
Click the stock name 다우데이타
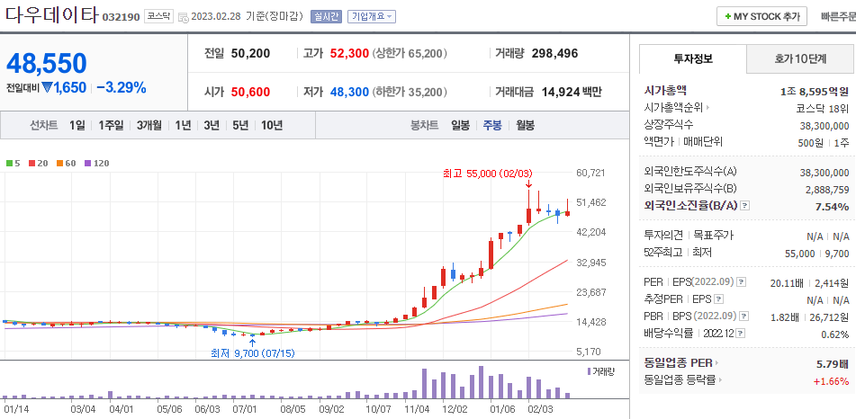51,14
